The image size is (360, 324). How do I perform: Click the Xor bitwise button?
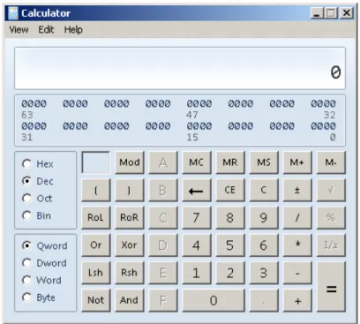click(130, 245)
